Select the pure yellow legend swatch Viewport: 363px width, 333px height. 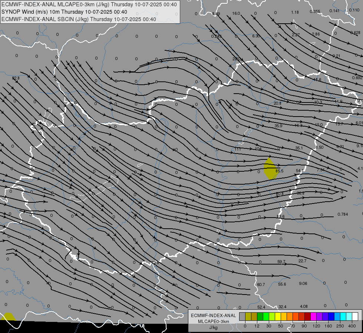click(278, 316)
